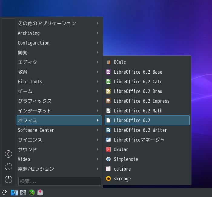
Task: Click the Configuration category label
Action: pos(34,43)
